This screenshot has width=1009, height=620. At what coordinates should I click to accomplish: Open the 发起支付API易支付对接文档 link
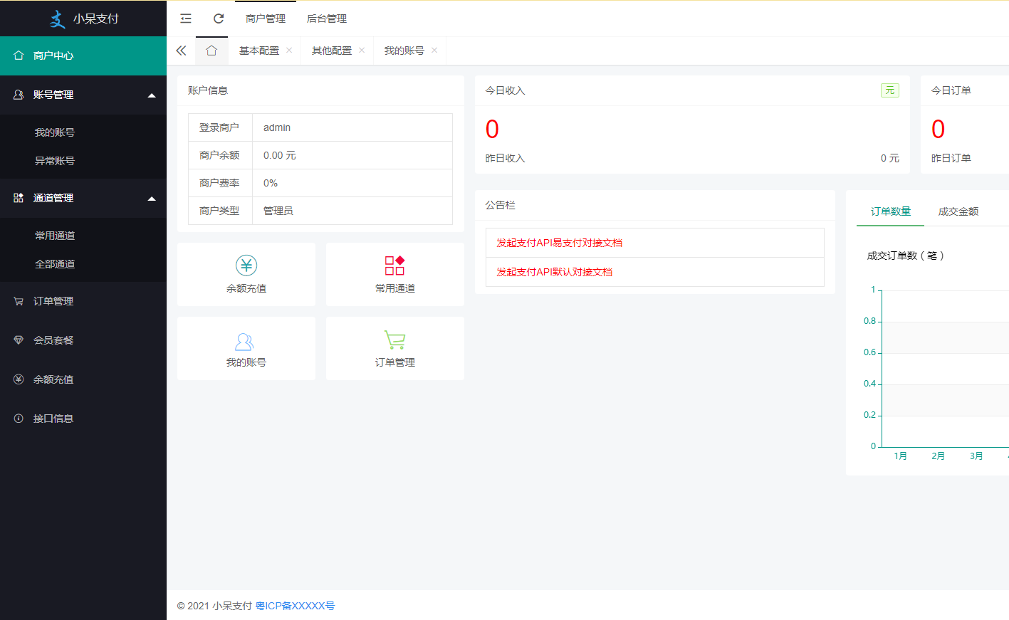559,243
